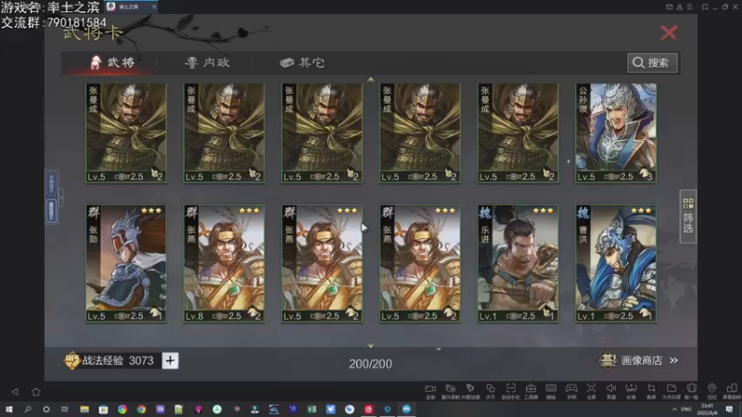Click the 战法经验 coin icon
Screen dimensions: 742x417
pyautogui.click(x=71, y=360)
